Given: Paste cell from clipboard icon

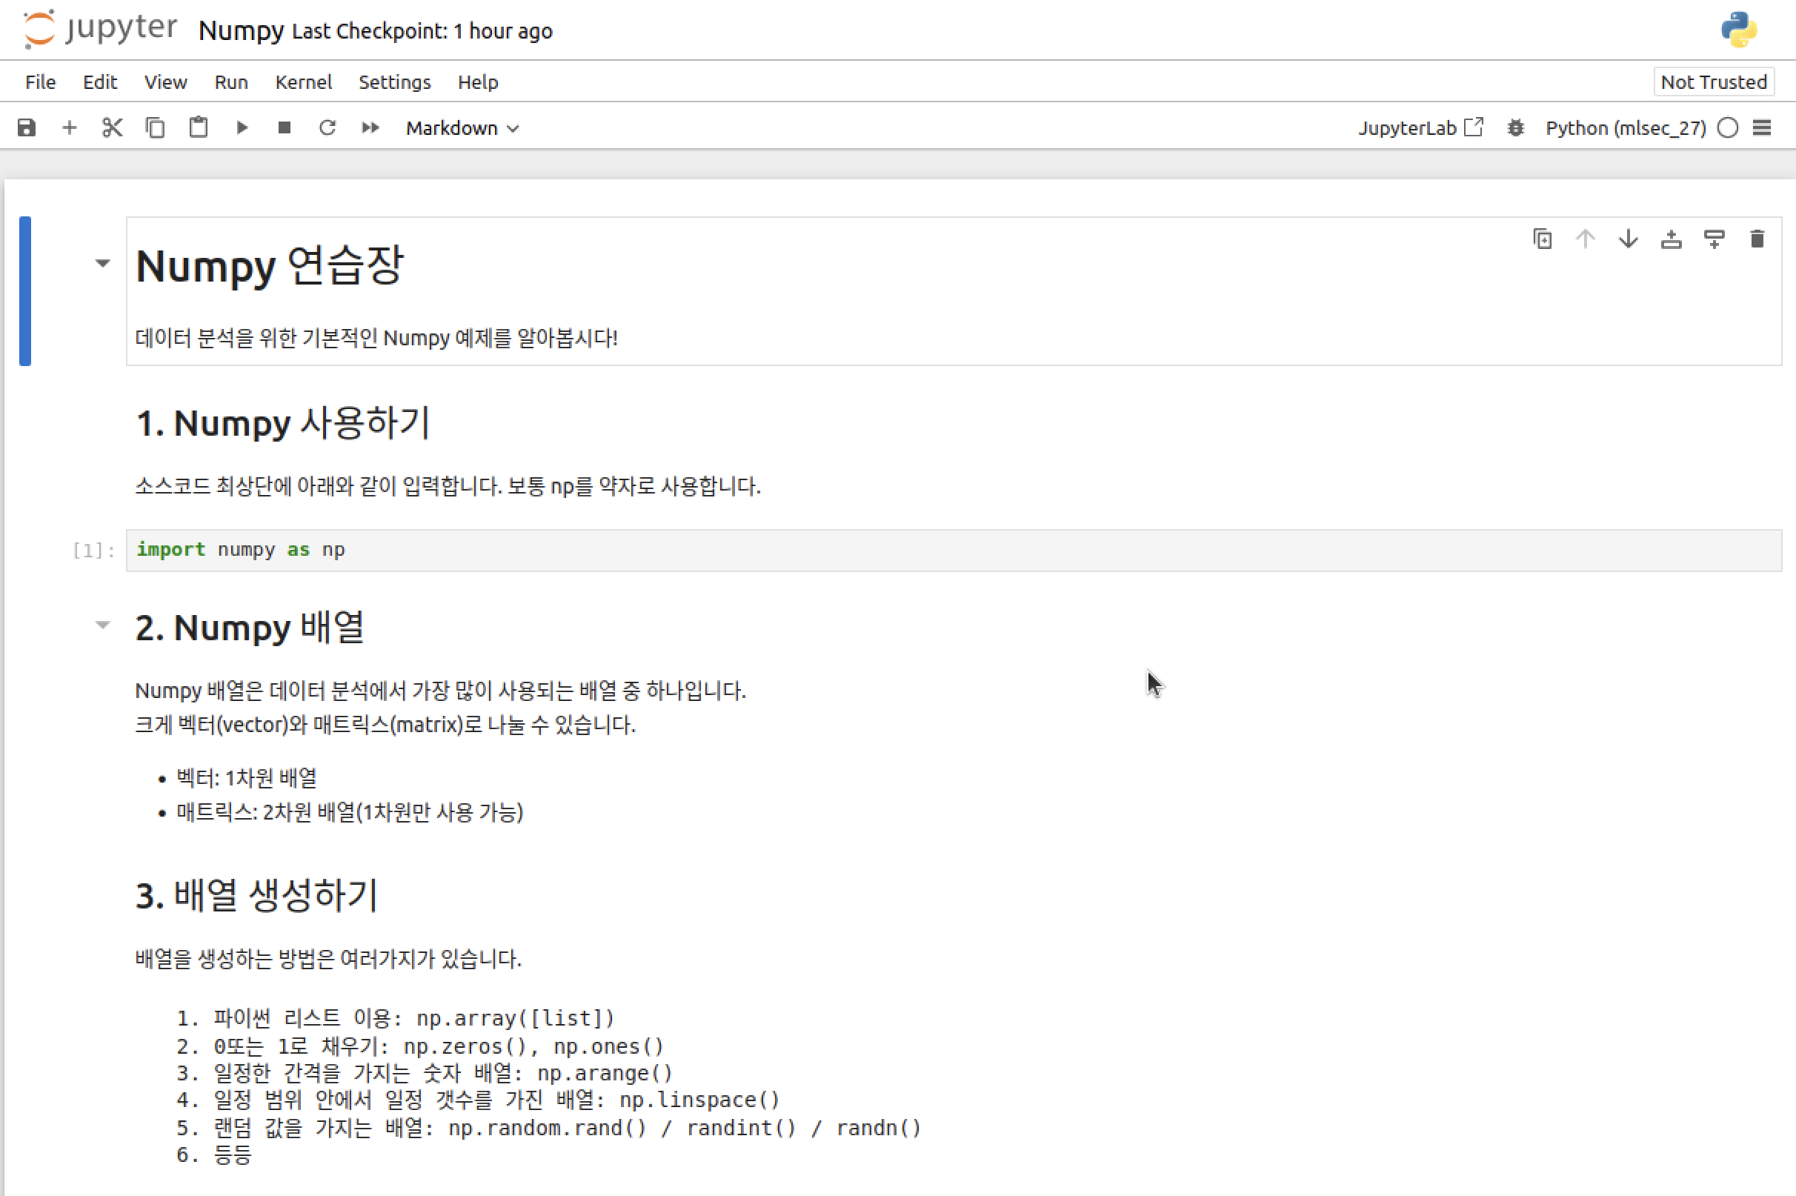Looking at the screenshot, I should [199, 127].
